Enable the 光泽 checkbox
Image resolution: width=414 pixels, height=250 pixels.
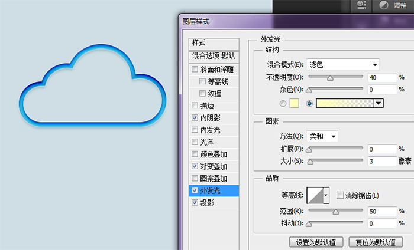195,142
